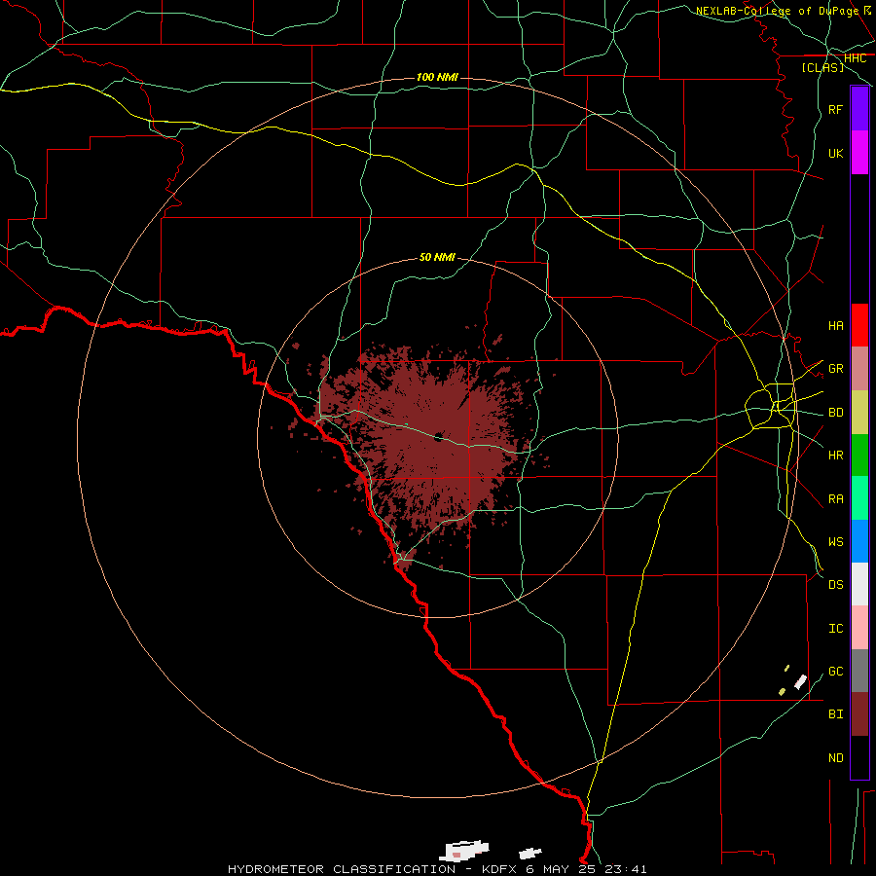876x876 pixels.
Task: Pick the dark green HR swatch
Action: pyautogui.click(x=859, y=456)
